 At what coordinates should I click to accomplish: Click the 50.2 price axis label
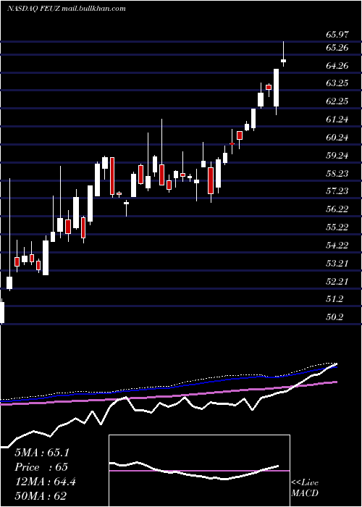334,317
